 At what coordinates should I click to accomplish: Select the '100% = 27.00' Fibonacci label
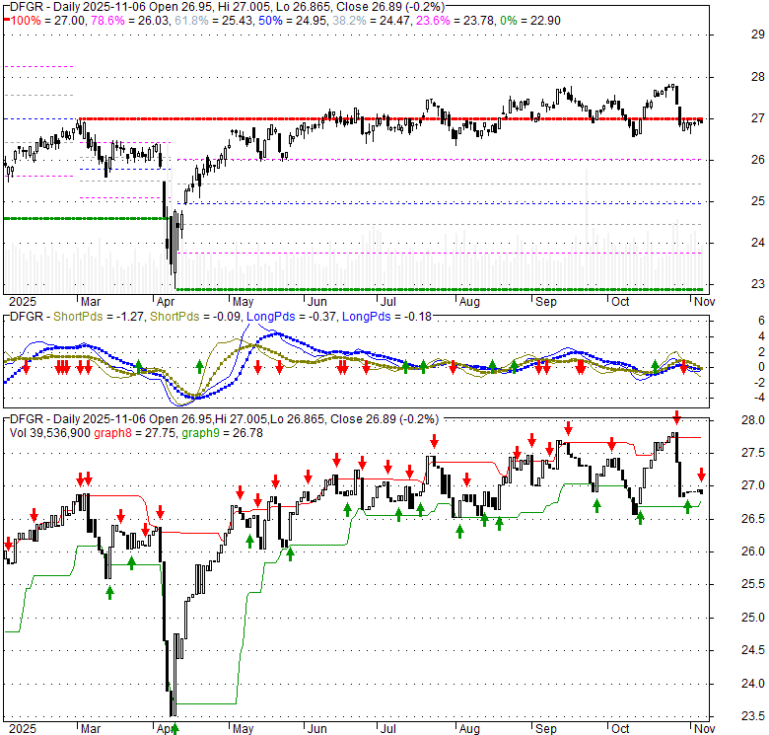tap(48, 21)
